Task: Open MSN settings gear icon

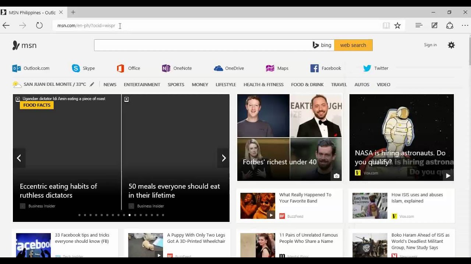Action: click(451, 45)
